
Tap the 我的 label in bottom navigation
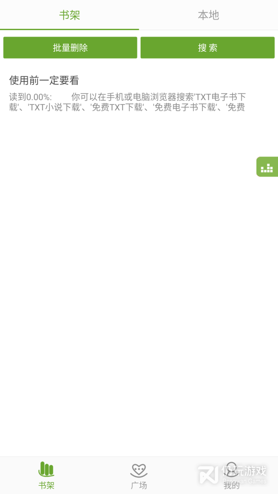[x=232, y=485]
